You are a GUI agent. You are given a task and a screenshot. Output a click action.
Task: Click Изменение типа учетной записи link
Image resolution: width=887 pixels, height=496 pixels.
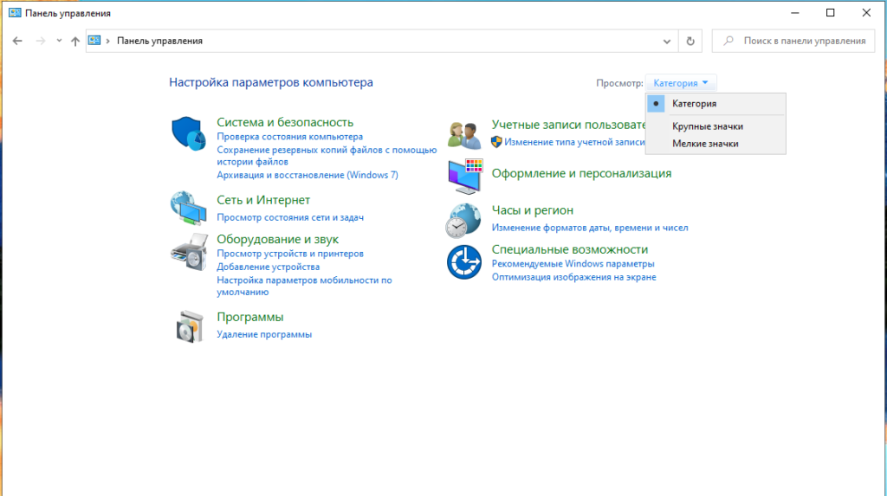[x=574, y=142]
